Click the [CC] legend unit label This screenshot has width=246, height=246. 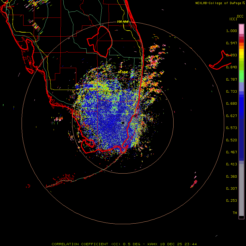(233, 19)
